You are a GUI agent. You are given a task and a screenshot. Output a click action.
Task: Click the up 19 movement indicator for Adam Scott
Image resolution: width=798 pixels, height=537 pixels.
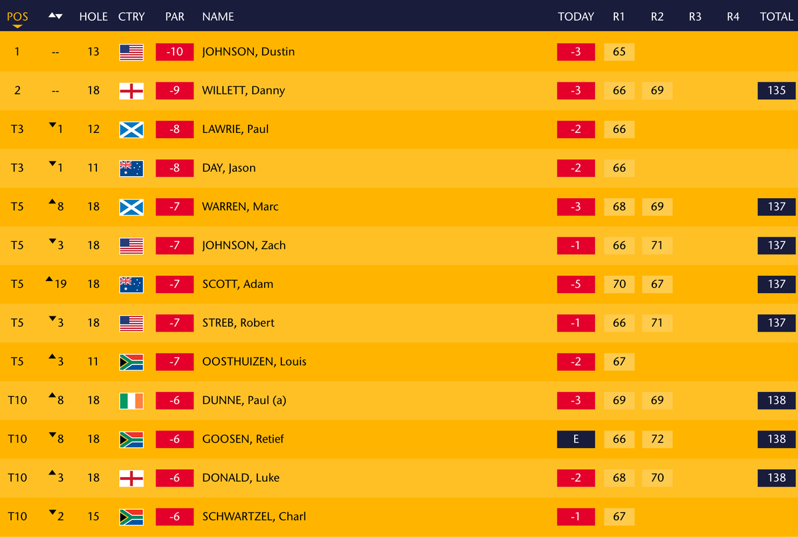click(x=56, y=283)
